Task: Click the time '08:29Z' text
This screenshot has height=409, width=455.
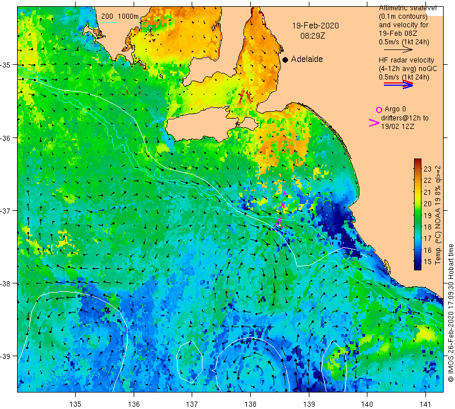Action: coord(312,36)
